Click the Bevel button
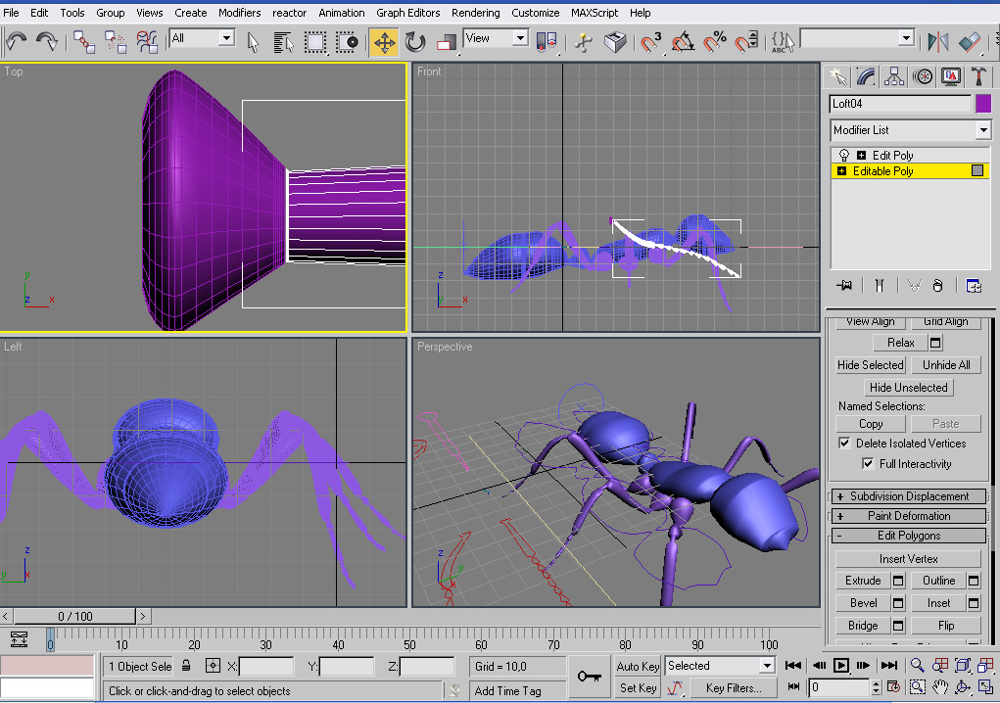This screenshot has width=1000, height=703. 863,603
